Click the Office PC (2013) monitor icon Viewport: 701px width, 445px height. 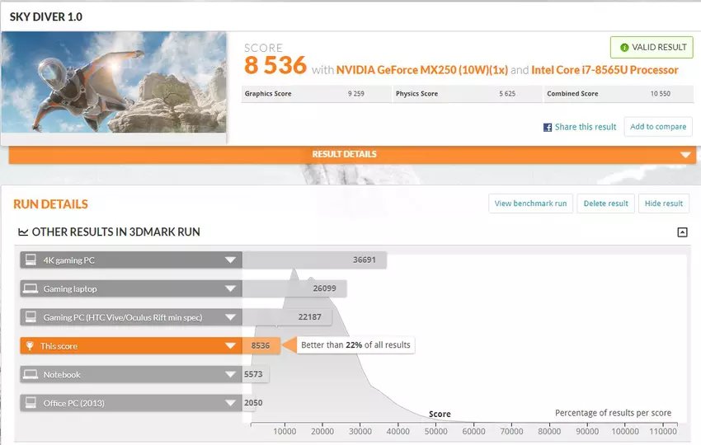point(31,403)
